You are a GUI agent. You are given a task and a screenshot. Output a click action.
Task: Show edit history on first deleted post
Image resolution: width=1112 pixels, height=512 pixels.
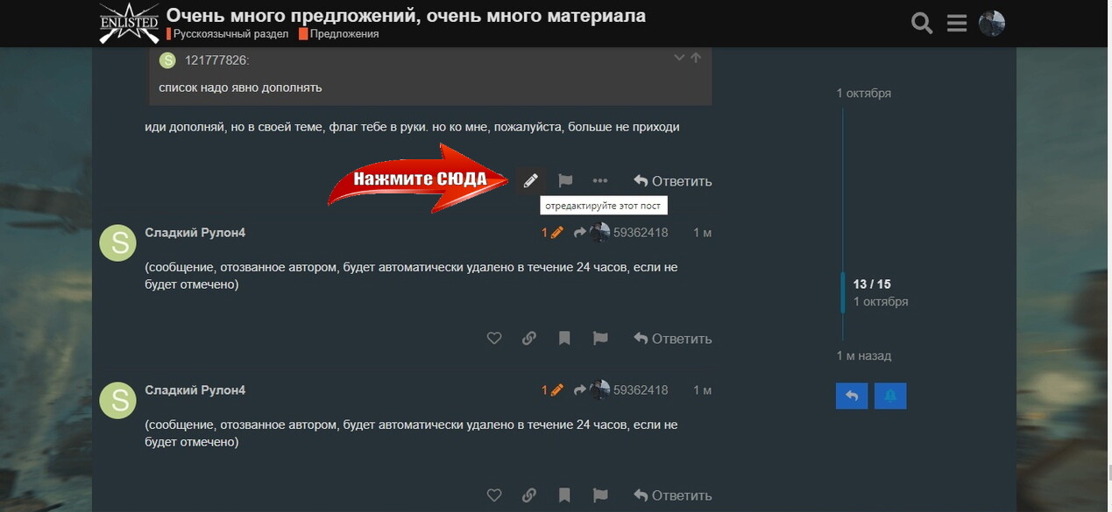click(552, 233)
